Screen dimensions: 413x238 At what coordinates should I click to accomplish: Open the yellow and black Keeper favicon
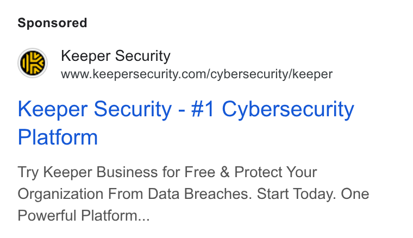click(33, 63)
